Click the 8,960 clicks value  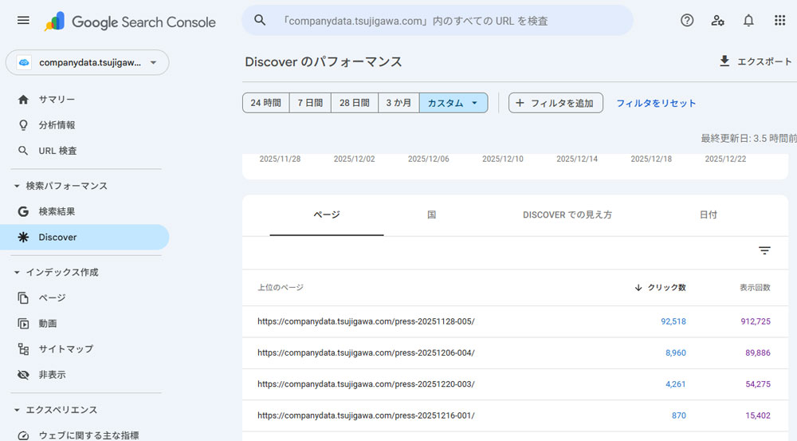tap(676, 353)
